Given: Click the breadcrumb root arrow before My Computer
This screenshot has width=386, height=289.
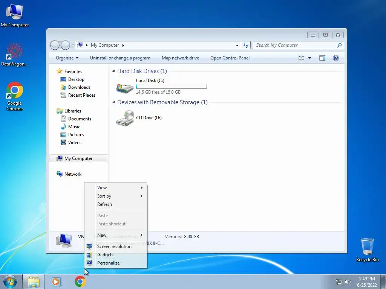Looking at the screenshot, I should click(x=87, y=45).
